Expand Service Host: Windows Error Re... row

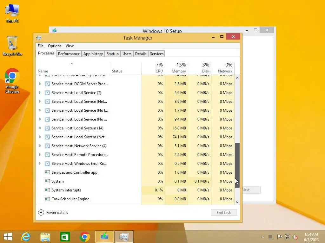point(40,164)
